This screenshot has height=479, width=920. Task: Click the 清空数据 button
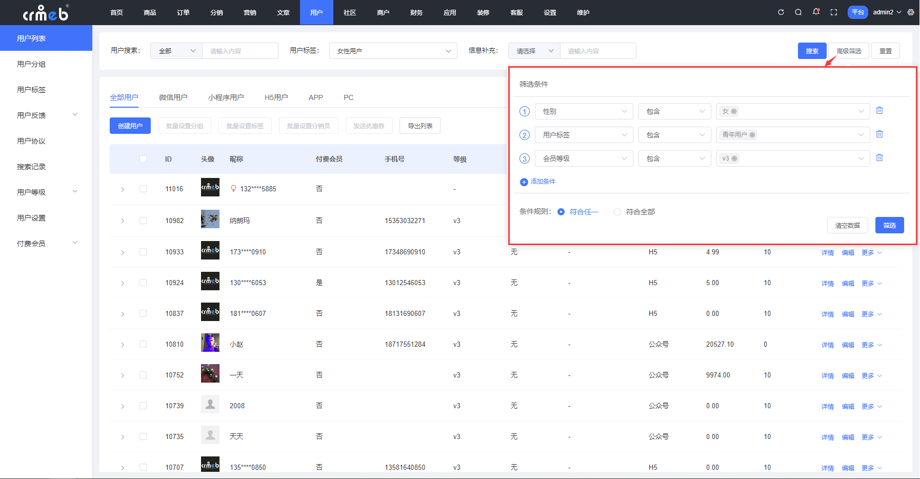[848, 225]
